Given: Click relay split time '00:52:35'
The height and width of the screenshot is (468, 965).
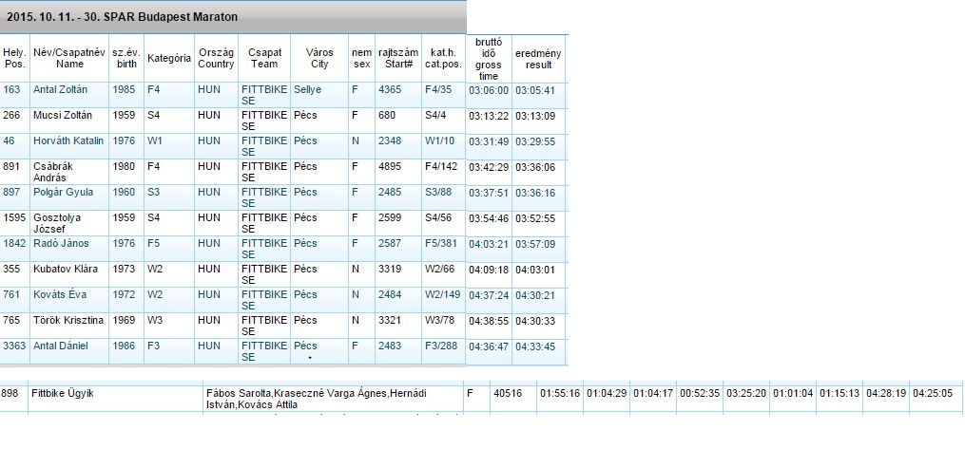Looking at the screenshot, I should point(700,393).
